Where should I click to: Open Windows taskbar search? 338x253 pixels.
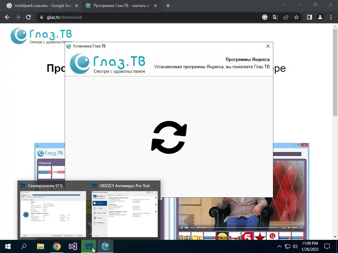click(24, 246)
